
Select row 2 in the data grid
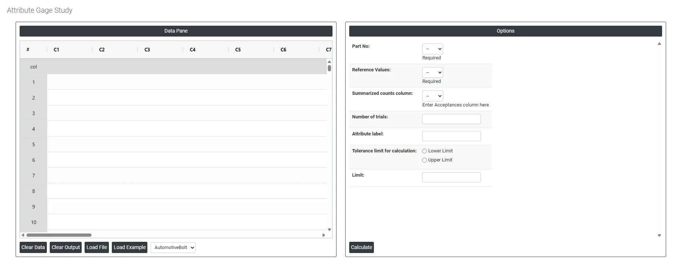(x=33, y=98)
